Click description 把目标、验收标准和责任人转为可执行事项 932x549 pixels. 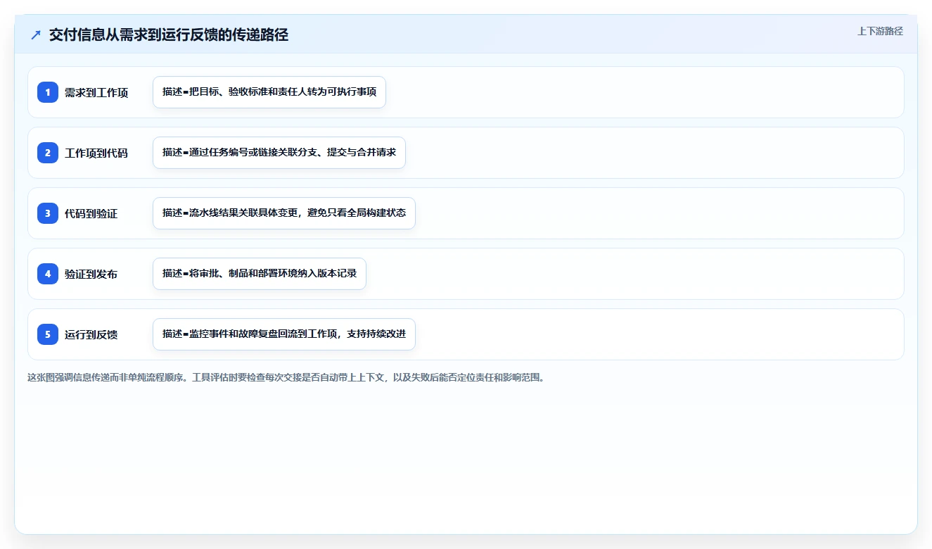click(269, 92)
